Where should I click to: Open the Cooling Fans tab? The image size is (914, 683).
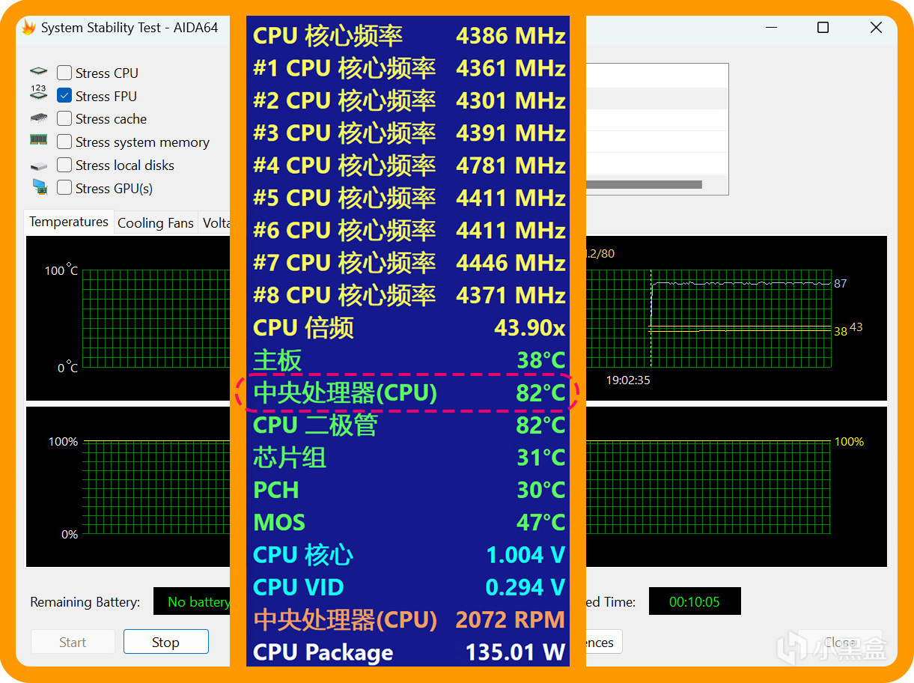pos(156,222)
